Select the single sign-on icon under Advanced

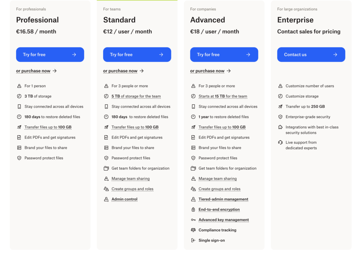(193, 240)
